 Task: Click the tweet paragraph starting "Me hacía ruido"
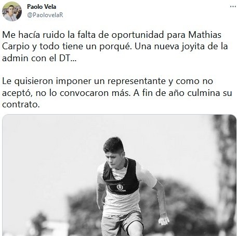click(115, 46)
